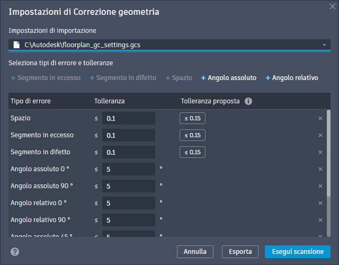Remove the Angolo relativo 0° row
Screen dimensions: 339x265
tap(320, 203)
